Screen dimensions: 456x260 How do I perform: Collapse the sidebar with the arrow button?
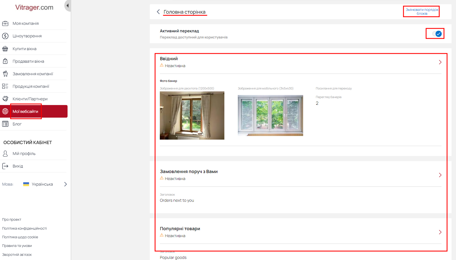click(x=67, y=6)
